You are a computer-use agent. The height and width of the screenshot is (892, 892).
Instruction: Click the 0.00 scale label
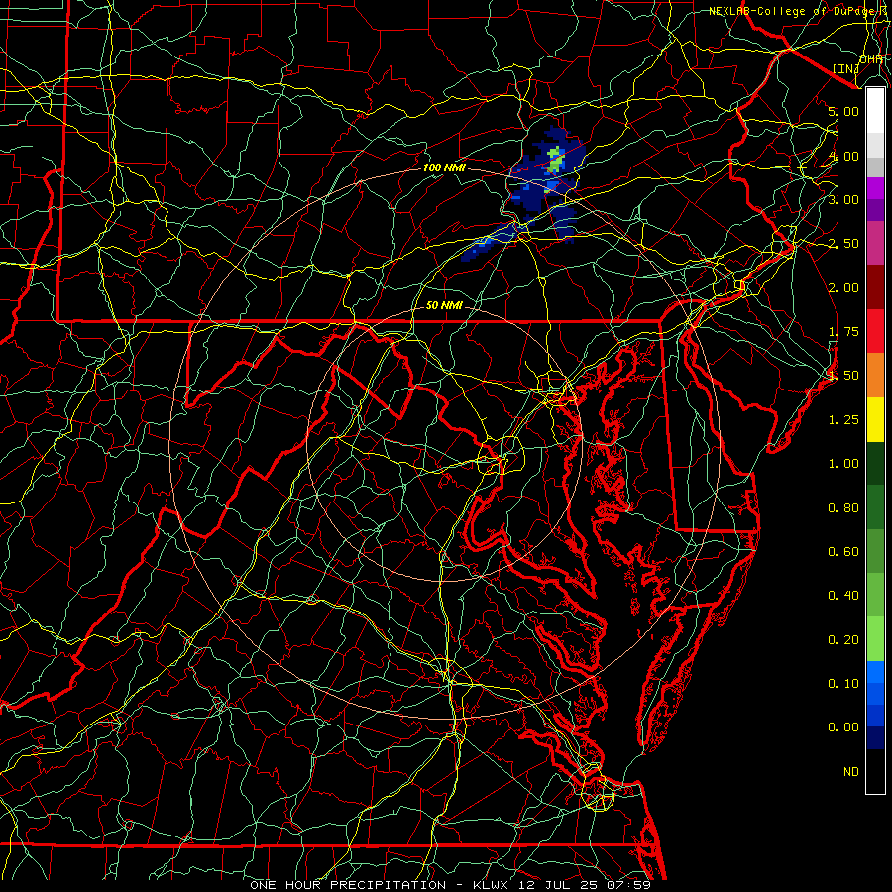tap(843, 727)
